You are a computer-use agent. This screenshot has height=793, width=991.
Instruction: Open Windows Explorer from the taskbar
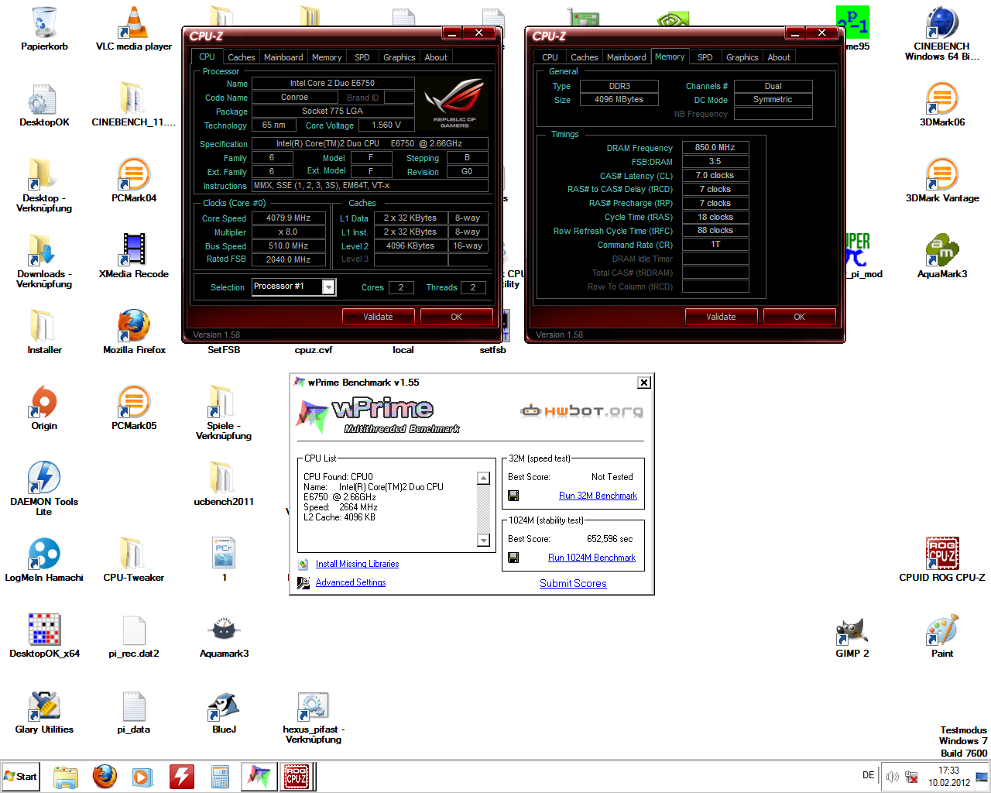point(66,777)
